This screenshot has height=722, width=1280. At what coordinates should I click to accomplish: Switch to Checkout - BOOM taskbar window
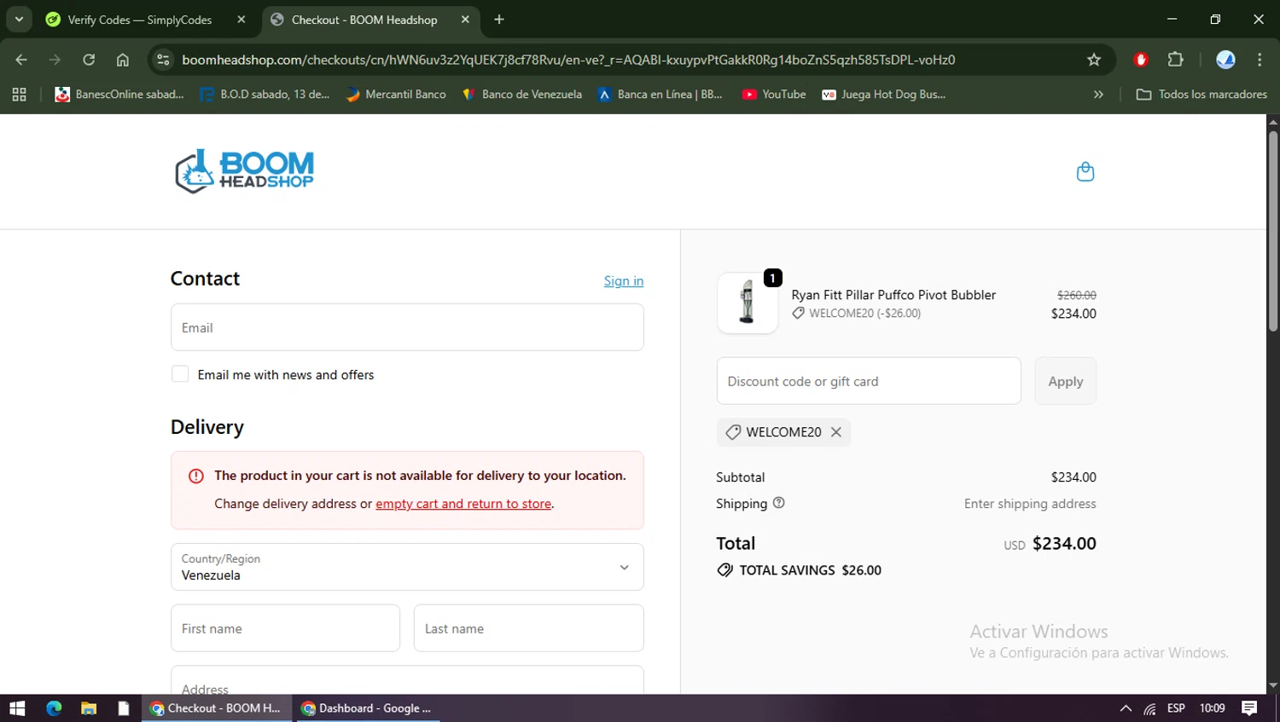click(x=216, y=708)
